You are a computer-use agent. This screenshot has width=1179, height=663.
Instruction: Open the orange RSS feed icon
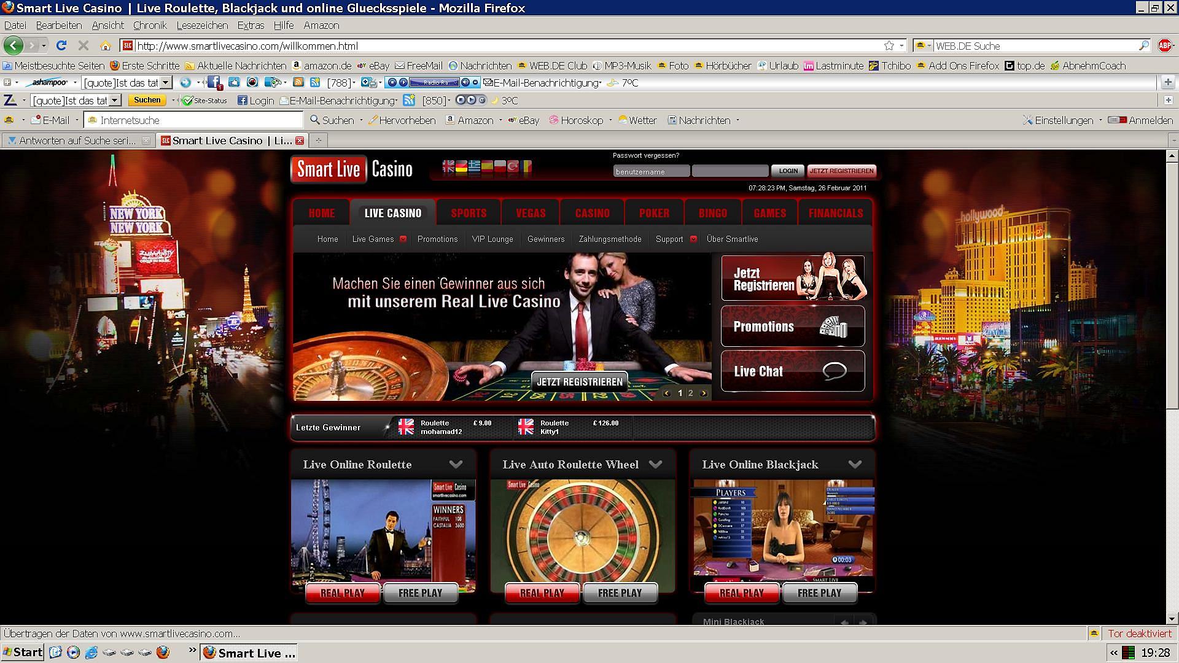pos(298,82)
